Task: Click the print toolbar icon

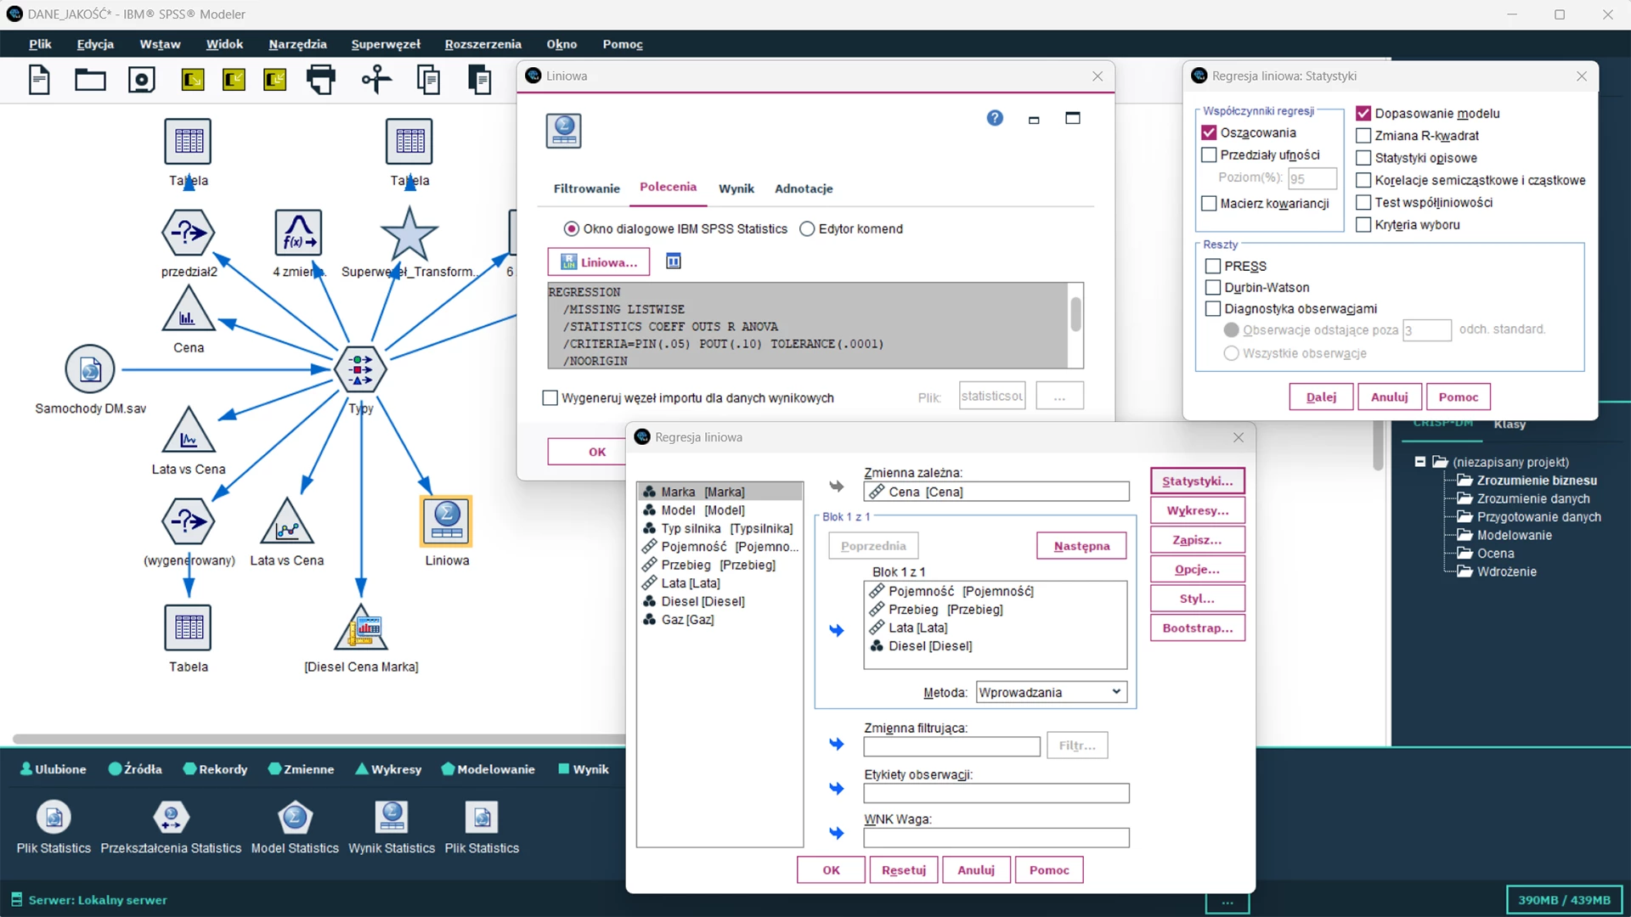Action: (x=320, y=80)
